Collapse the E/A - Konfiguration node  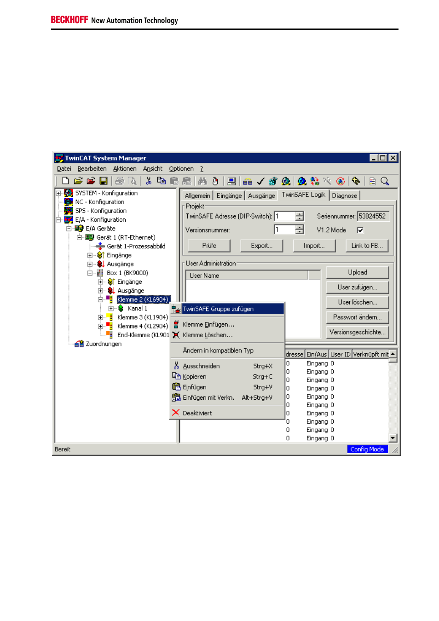click(58, 219)
